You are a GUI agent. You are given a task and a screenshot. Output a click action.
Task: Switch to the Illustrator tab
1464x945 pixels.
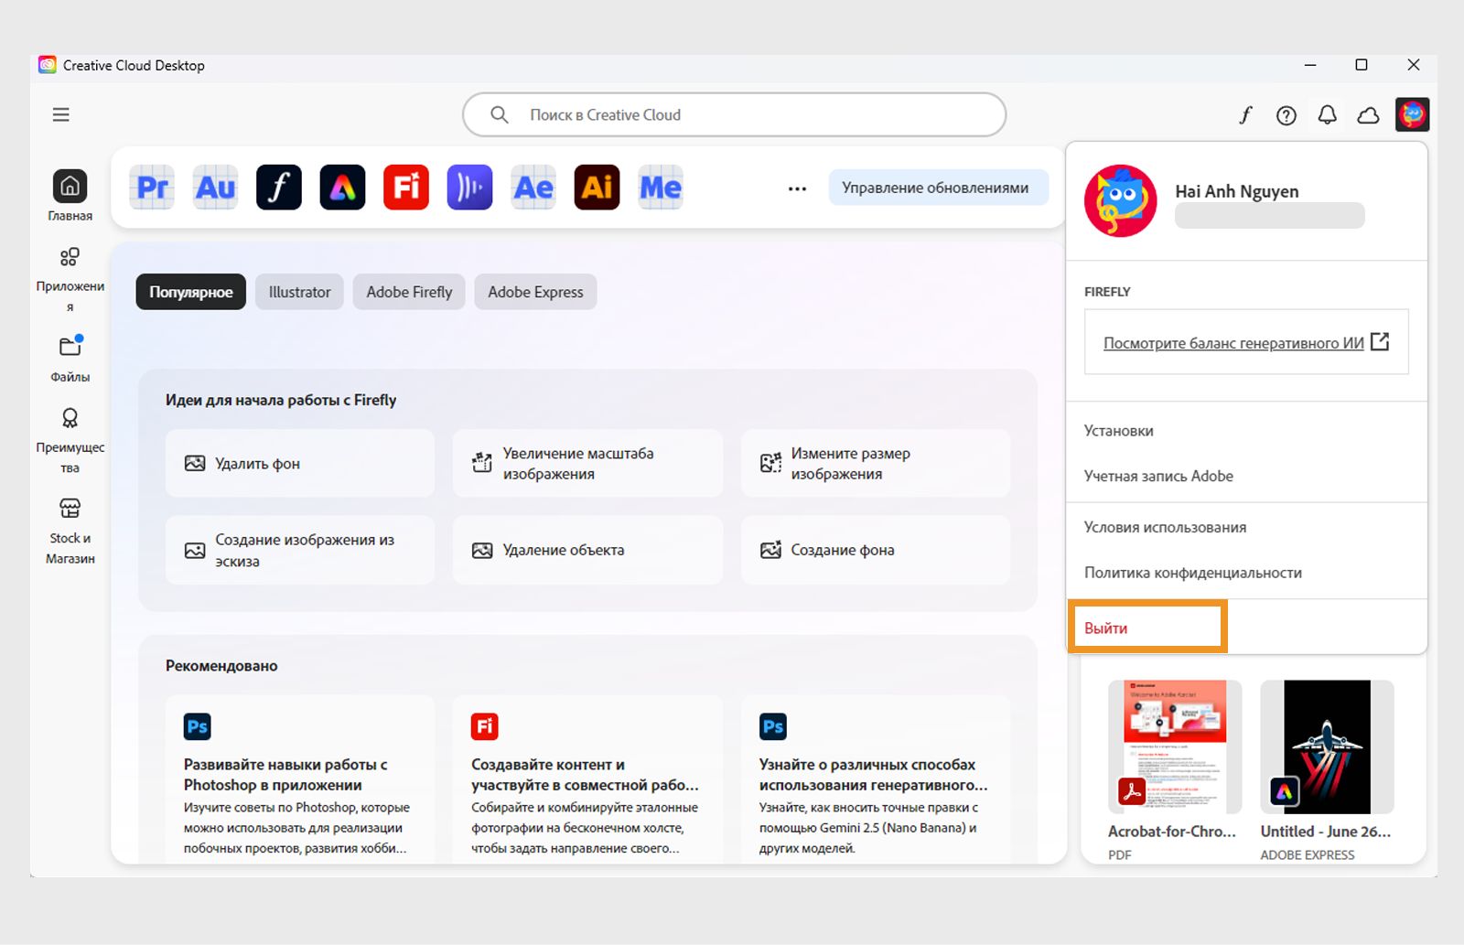coord(299,292)
